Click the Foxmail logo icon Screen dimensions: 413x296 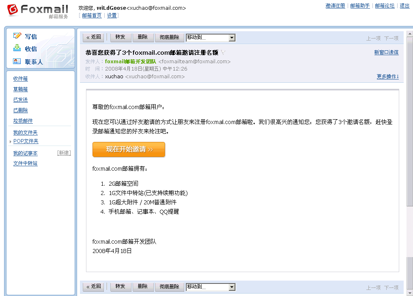click(x=13, y=9)
